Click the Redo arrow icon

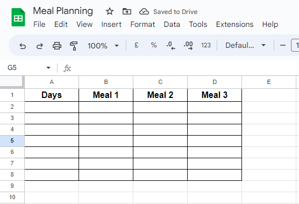click(x=40, y=46)
